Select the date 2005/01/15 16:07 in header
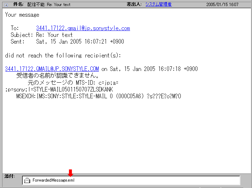Image resolution: width=252 pixels, height=188 pixels. 222,5
